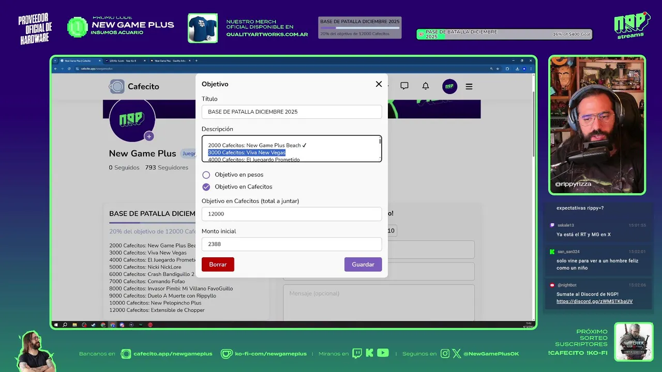Click the Borrar button

point(218,265)
